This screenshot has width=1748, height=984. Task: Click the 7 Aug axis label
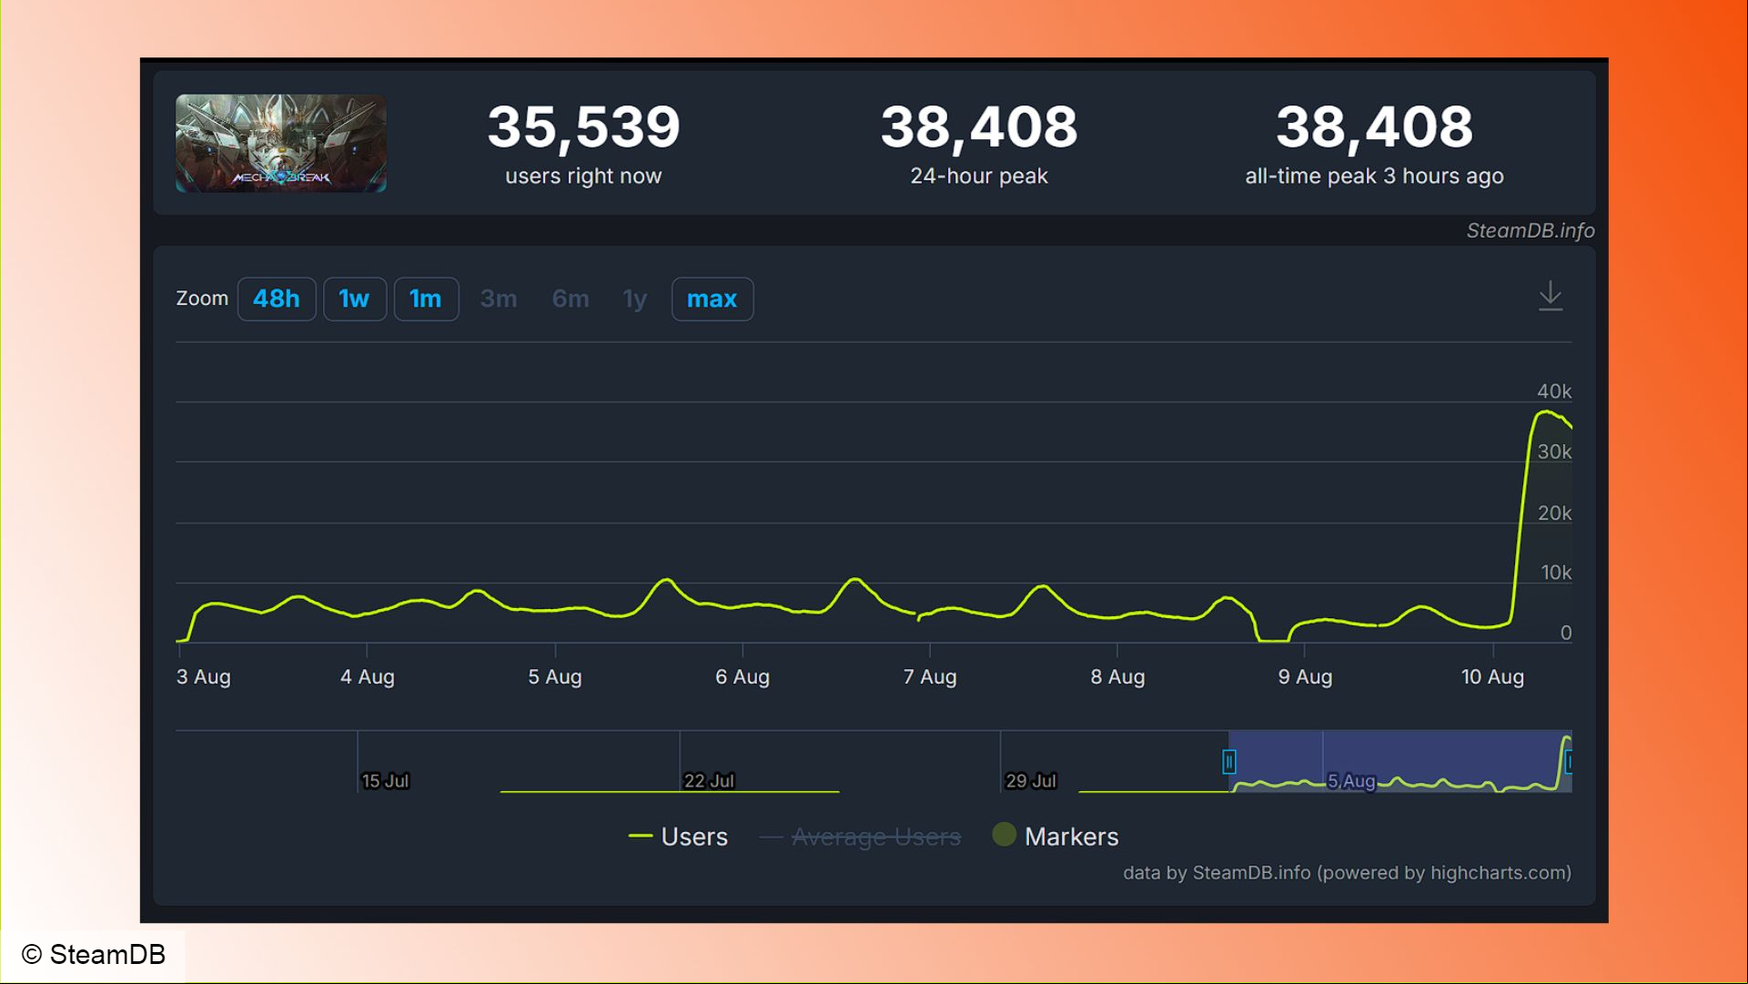(x=930, y=677)
